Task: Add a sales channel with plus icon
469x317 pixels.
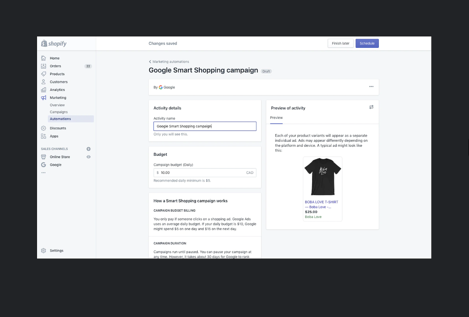Action: (x=88, y=149)
